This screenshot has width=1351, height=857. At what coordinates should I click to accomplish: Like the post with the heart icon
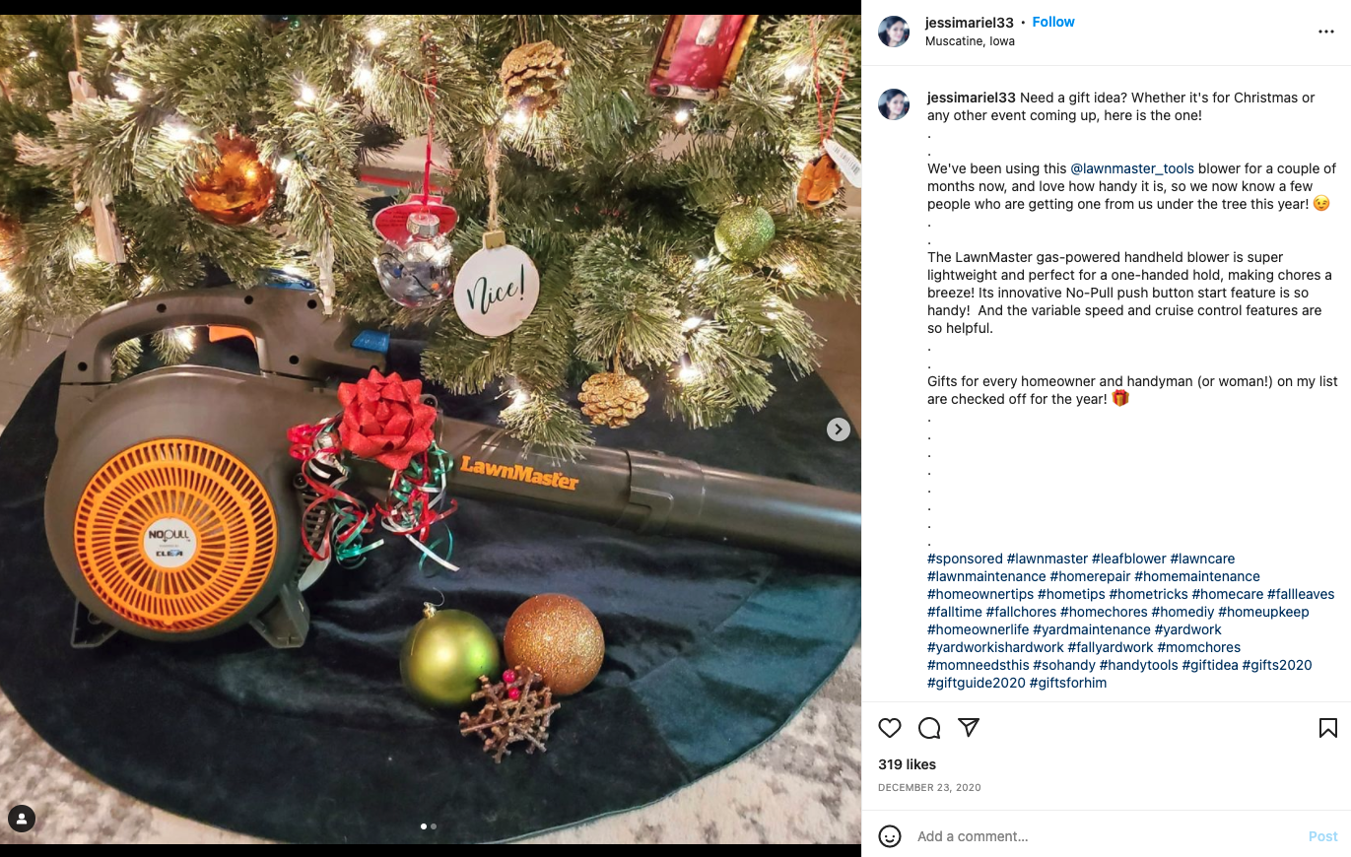pyautogui.click(x=890, y=728)
